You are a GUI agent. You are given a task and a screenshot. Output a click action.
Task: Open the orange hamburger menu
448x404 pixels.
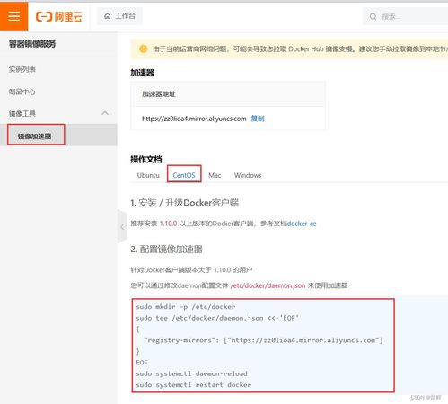pos(13,16)
